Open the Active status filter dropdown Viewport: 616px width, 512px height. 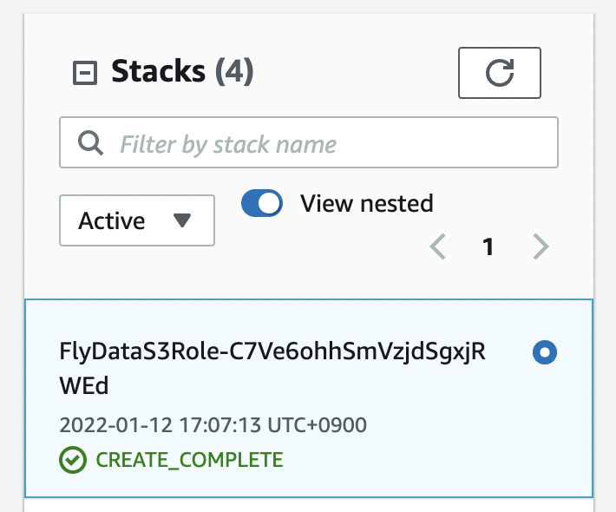point(137,220)
